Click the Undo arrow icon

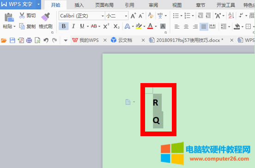coord(46,40)
